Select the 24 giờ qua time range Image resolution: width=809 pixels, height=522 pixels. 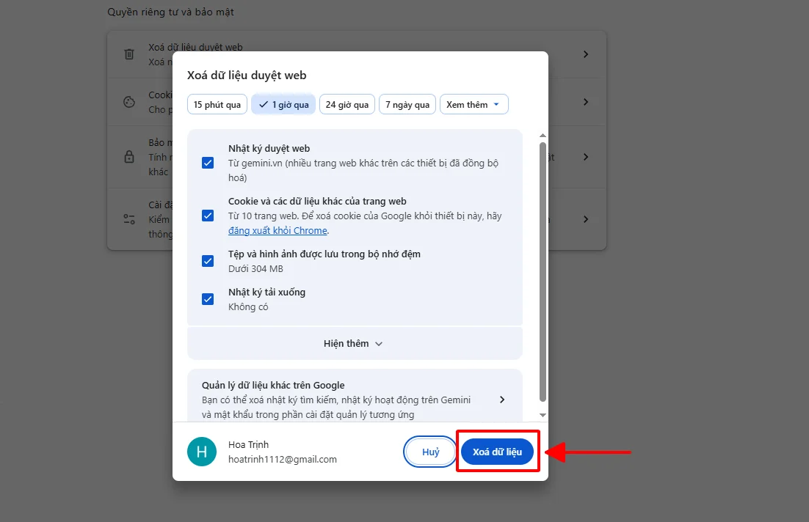click(347, 104)
